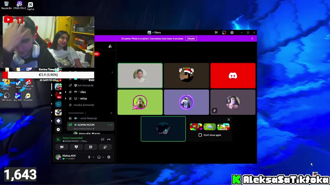The image size is (330, 185).
Task: Click Aleksa.404 user profile area
Action: pyautogui.click(x=66, y=157)
